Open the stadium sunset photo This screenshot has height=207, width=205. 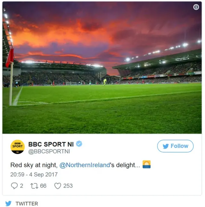tap(102, 67)
